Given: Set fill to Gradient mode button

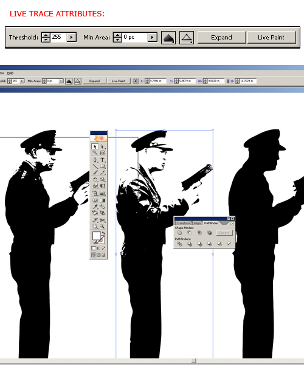Looking at the screenshot, I should pos(98,248).
